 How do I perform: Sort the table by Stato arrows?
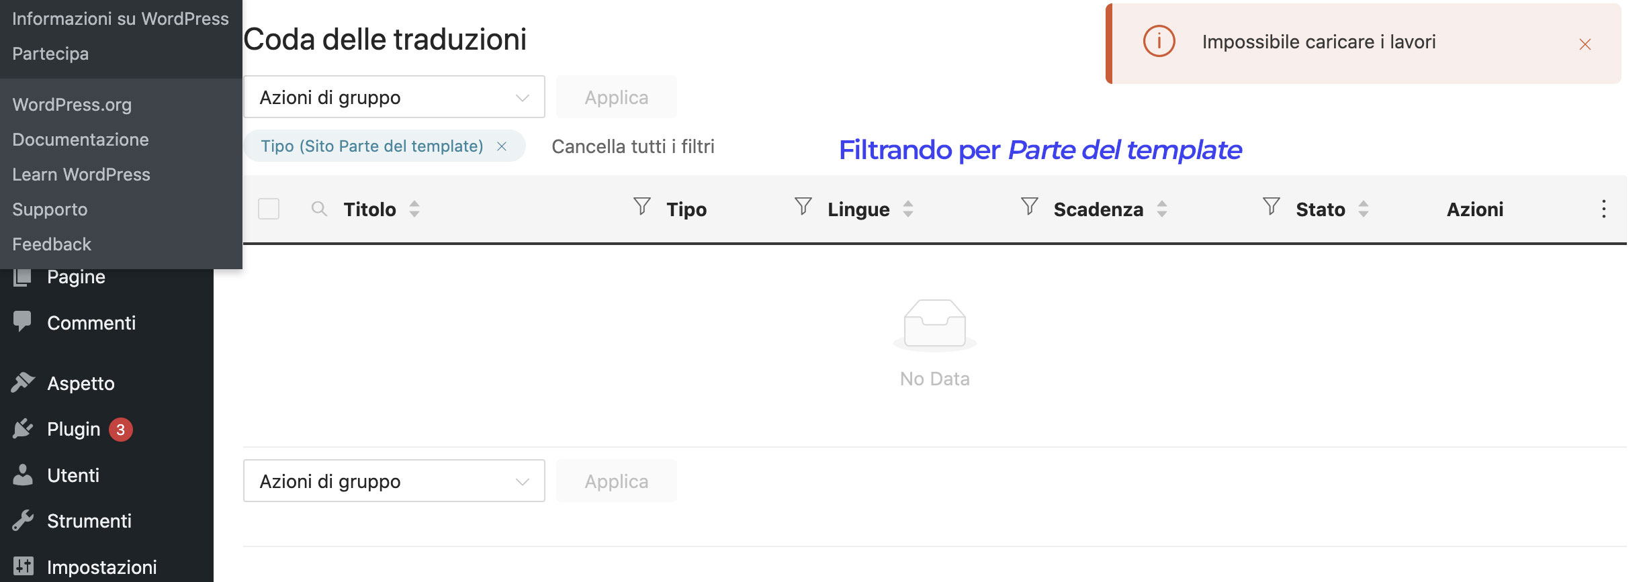(x=1364, y=209)
